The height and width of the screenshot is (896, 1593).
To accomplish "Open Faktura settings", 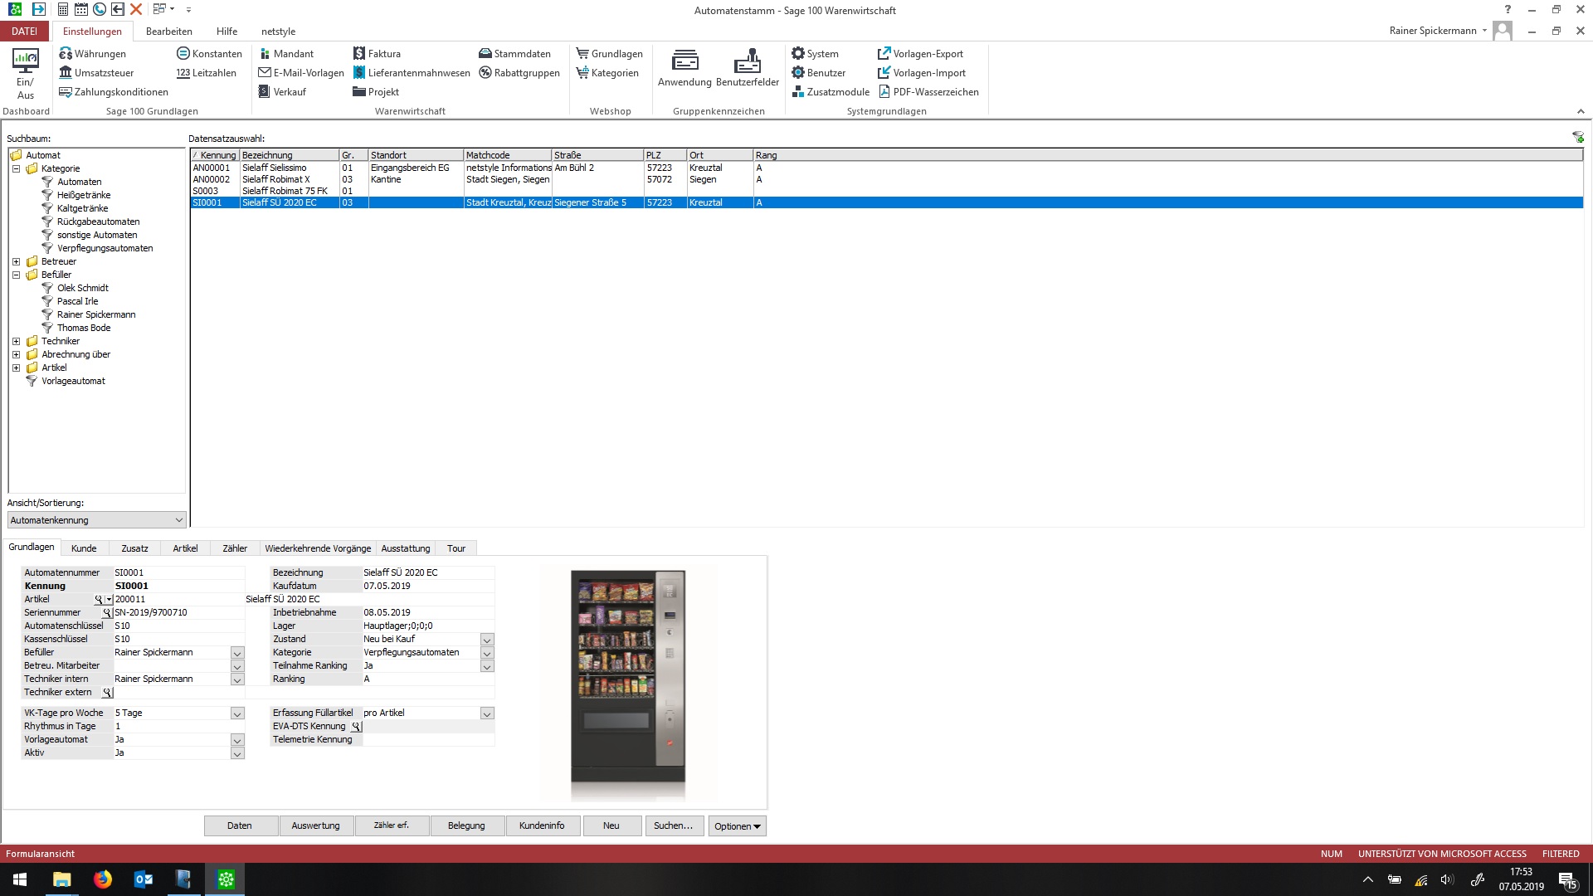I will point(377,54).
